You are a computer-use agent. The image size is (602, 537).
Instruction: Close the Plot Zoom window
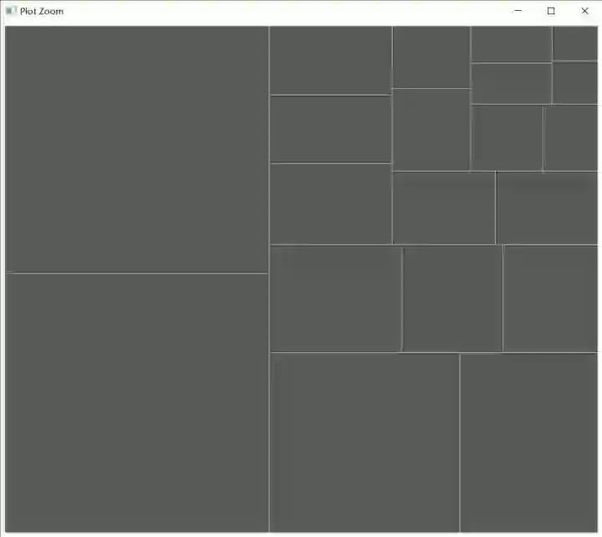(x=584, y=11)
